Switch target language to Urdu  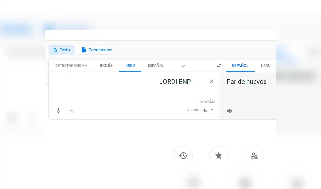(x=266, y=65)
